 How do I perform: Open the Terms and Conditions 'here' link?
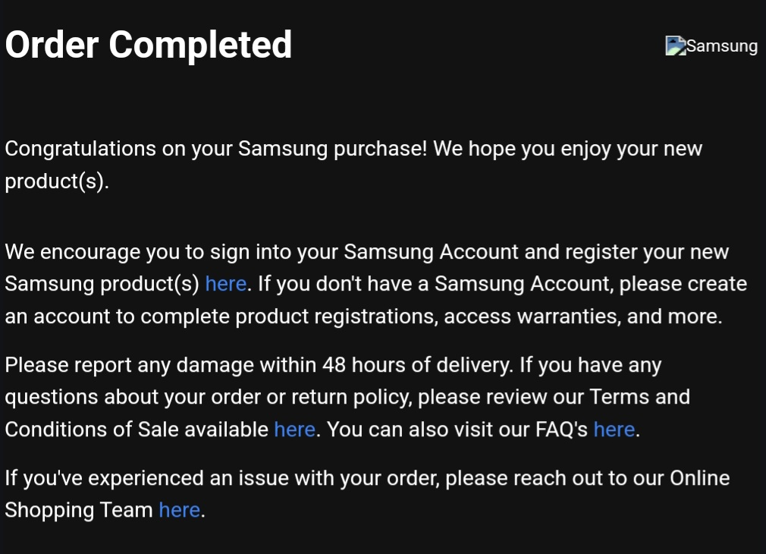294,430
